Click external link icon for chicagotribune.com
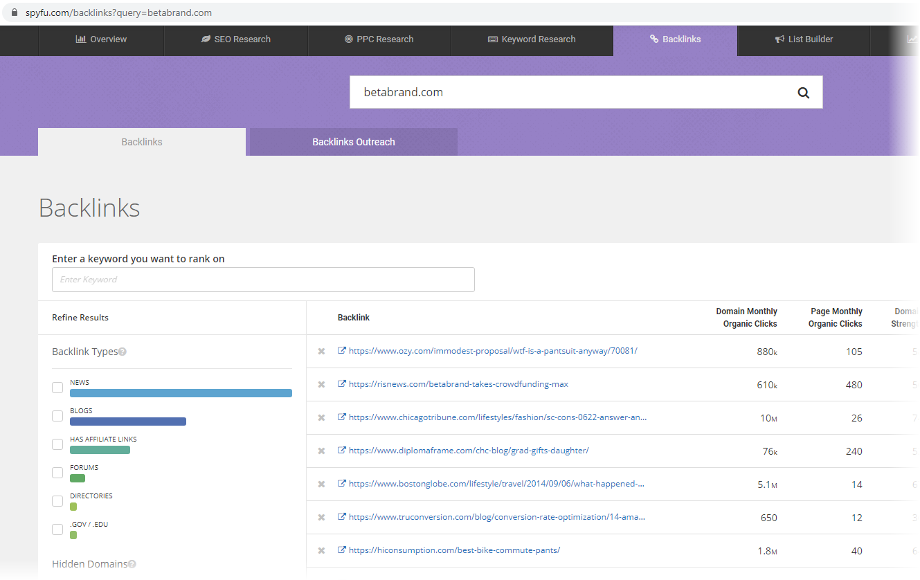Viewport: 920px width, 580px height. (342, 417)
